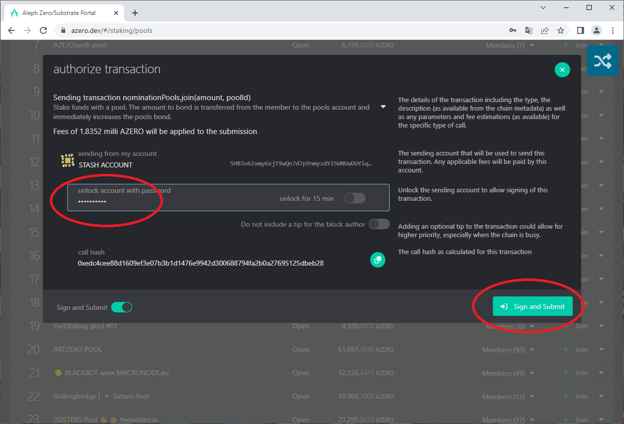The image size is (624, 424).
Task: Join the BLACKBOT www.MACRONODE.eu pool
Action: 582,373
